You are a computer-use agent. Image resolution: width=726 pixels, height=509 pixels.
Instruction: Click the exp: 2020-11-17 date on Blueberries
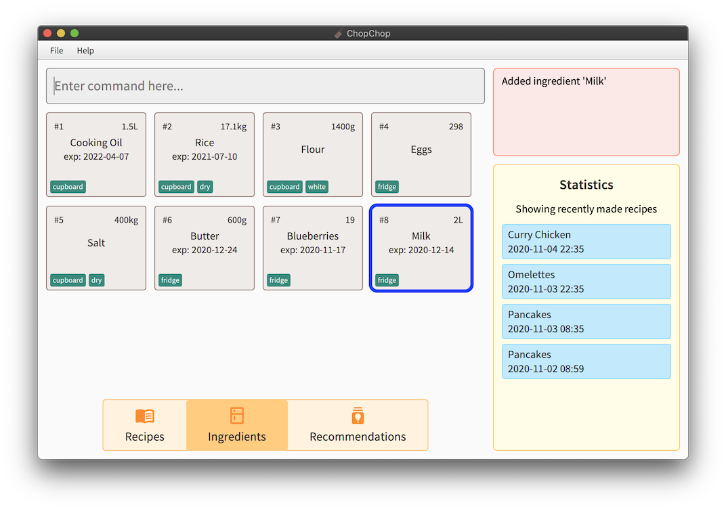313,250
